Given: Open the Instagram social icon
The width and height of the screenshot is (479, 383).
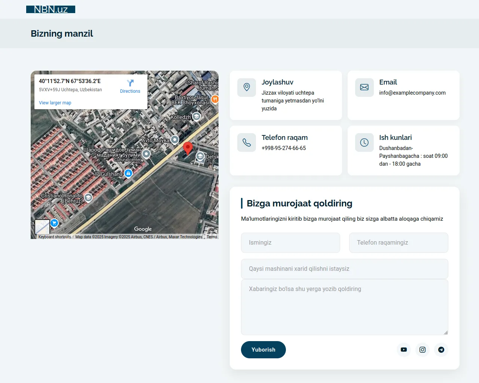Looking at the screenshot, I should point(422,350).
